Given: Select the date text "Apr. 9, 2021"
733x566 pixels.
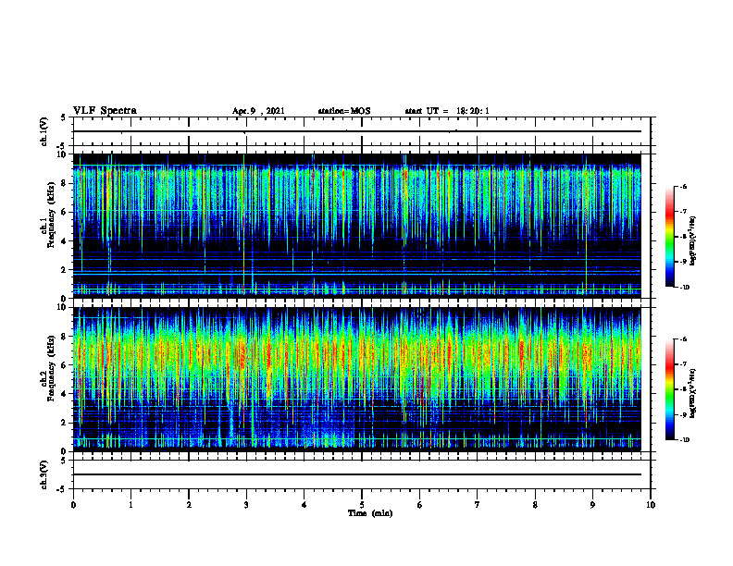Looking at the screenshot, I should [258, 111].
